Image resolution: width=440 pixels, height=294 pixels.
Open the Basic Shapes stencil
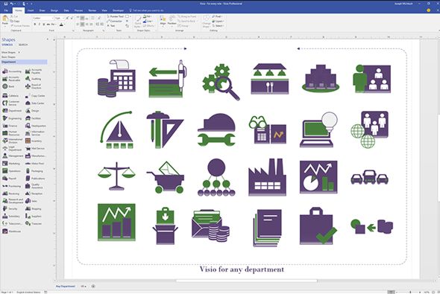[x=8, y=57]
